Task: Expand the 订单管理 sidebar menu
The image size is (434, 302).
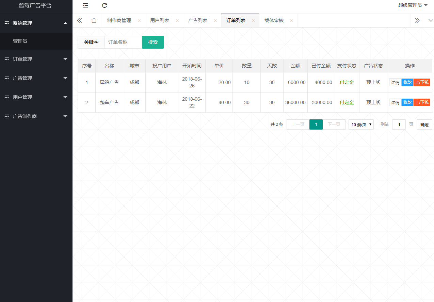Action: click(x=36, y=59)
